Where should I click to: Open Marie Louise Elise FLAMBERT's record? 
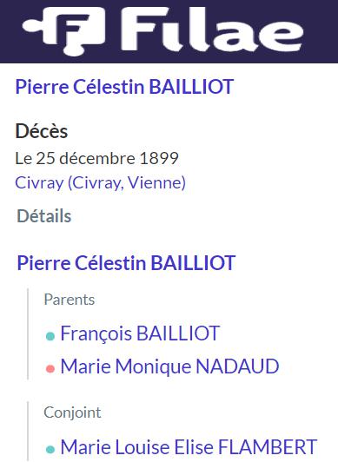pos(189,447)
